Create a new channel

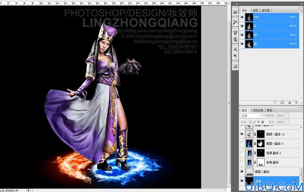click(289, 102)
